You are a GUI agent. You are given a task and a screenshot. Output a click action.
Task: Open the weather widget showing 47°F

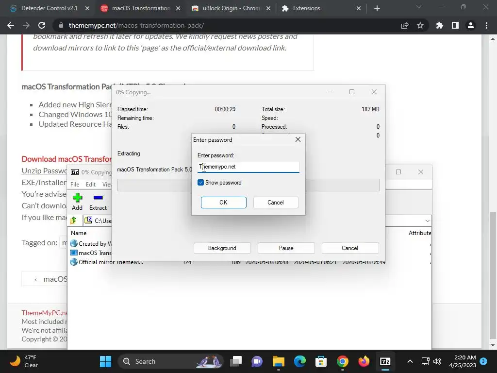coord(24,361)
